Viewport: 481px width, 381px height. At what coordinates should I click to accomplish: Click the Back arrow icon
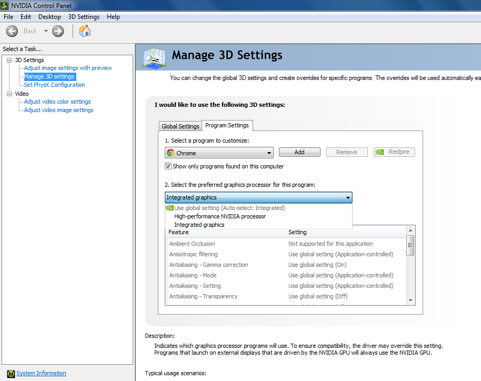(x=12, y=31)
